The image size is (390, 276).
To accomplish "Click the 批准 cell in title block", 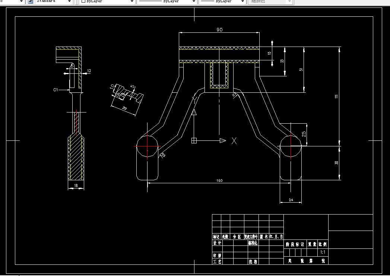I will point(253,261).
